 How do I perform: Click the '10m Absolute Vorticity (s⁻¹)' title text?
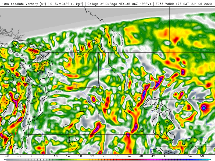point(24,4)
